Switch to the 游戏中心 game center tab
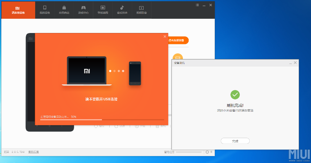 pyautogui.click(x=83, y=10)
